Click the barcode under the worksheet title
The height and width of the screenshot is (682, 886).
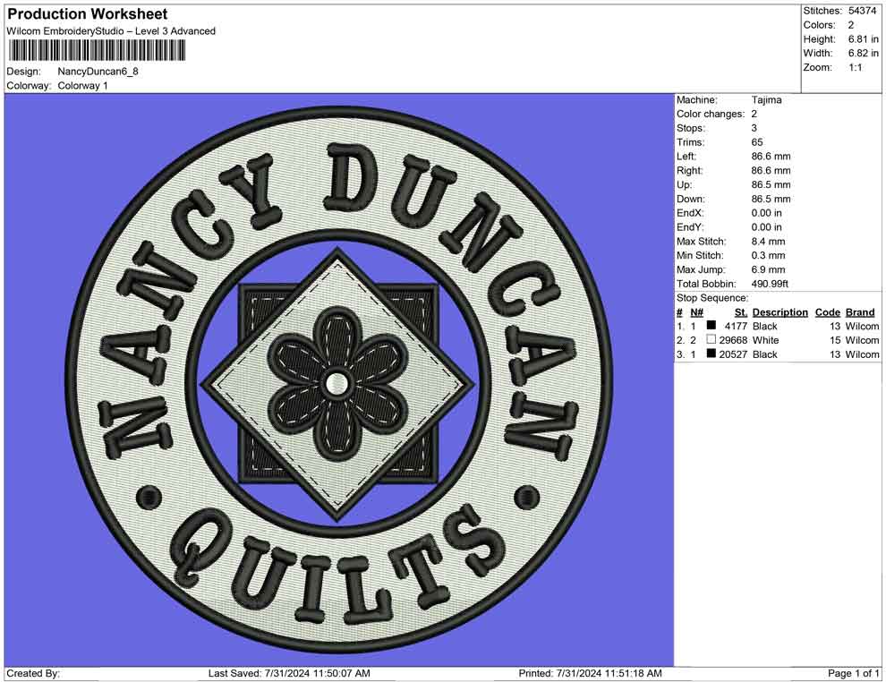(x=97, y=51)
